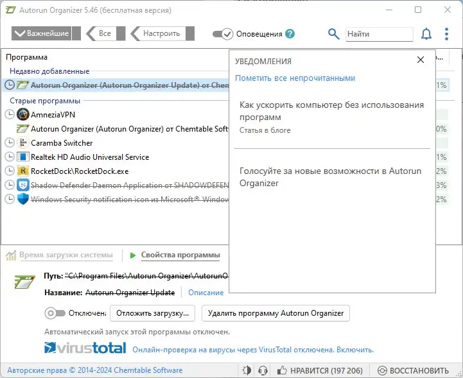
Task: Click the Windows Security shield icon
Action: [22, 199]
